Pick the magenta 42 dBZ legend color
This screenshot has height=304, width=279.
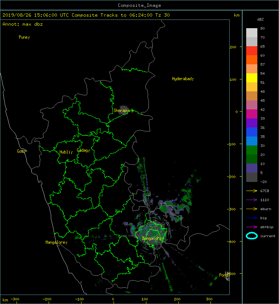[252, 114]
